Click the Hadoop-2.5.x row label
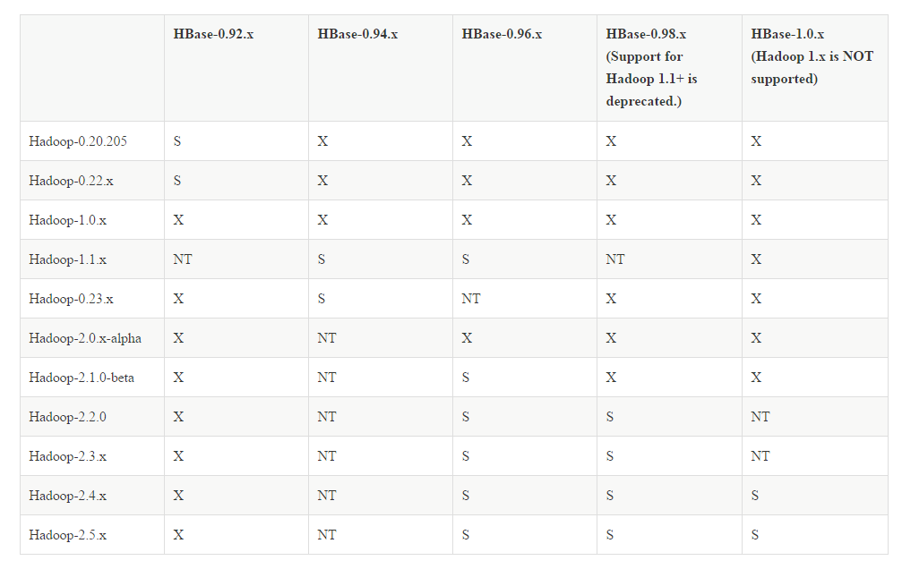The image size is (902, 569). (67, 535)
